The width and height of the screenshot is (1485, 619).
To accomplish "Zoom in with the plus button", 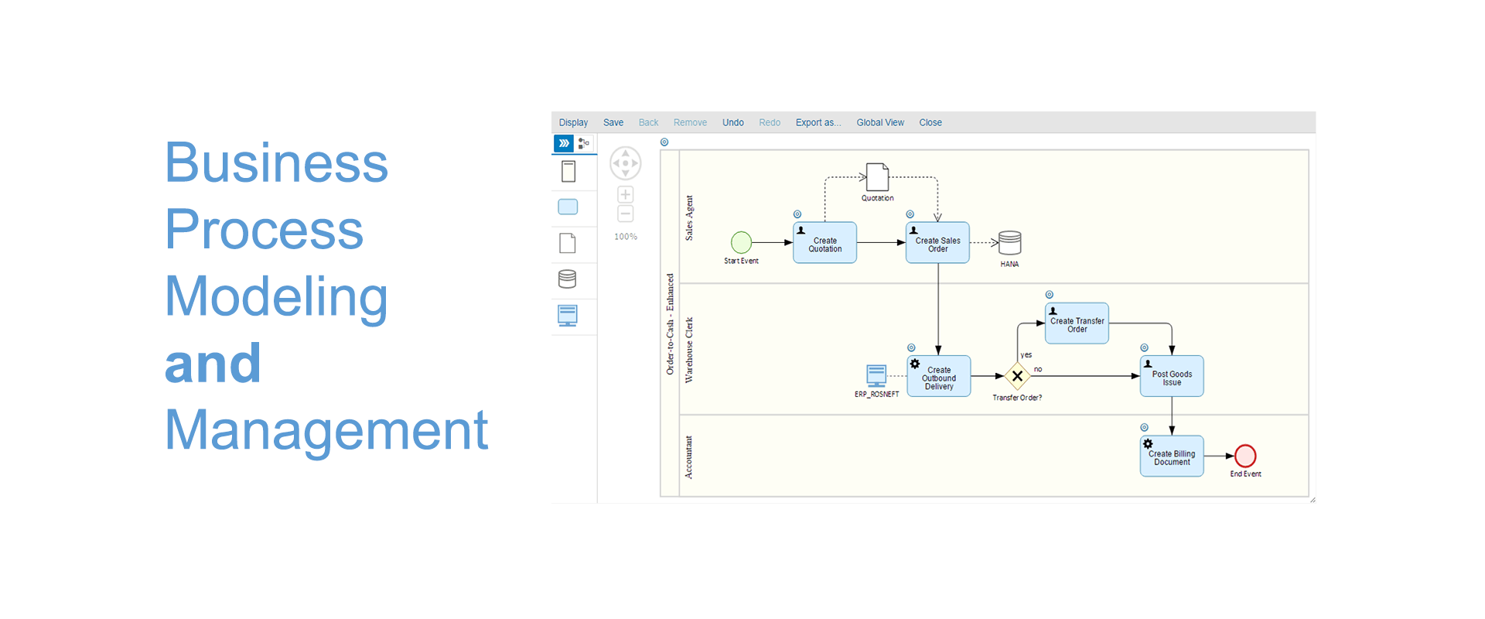I will (x=626, y=194).
